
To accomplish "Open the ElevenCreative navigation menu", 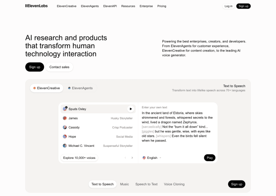I will click(x=67, y=6).
